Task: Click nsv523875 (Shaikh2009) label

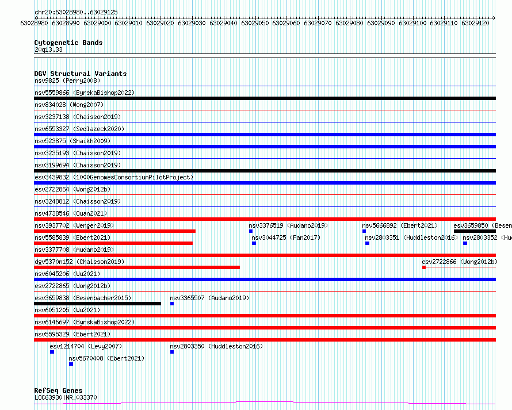Action: [x=72, y=141]
